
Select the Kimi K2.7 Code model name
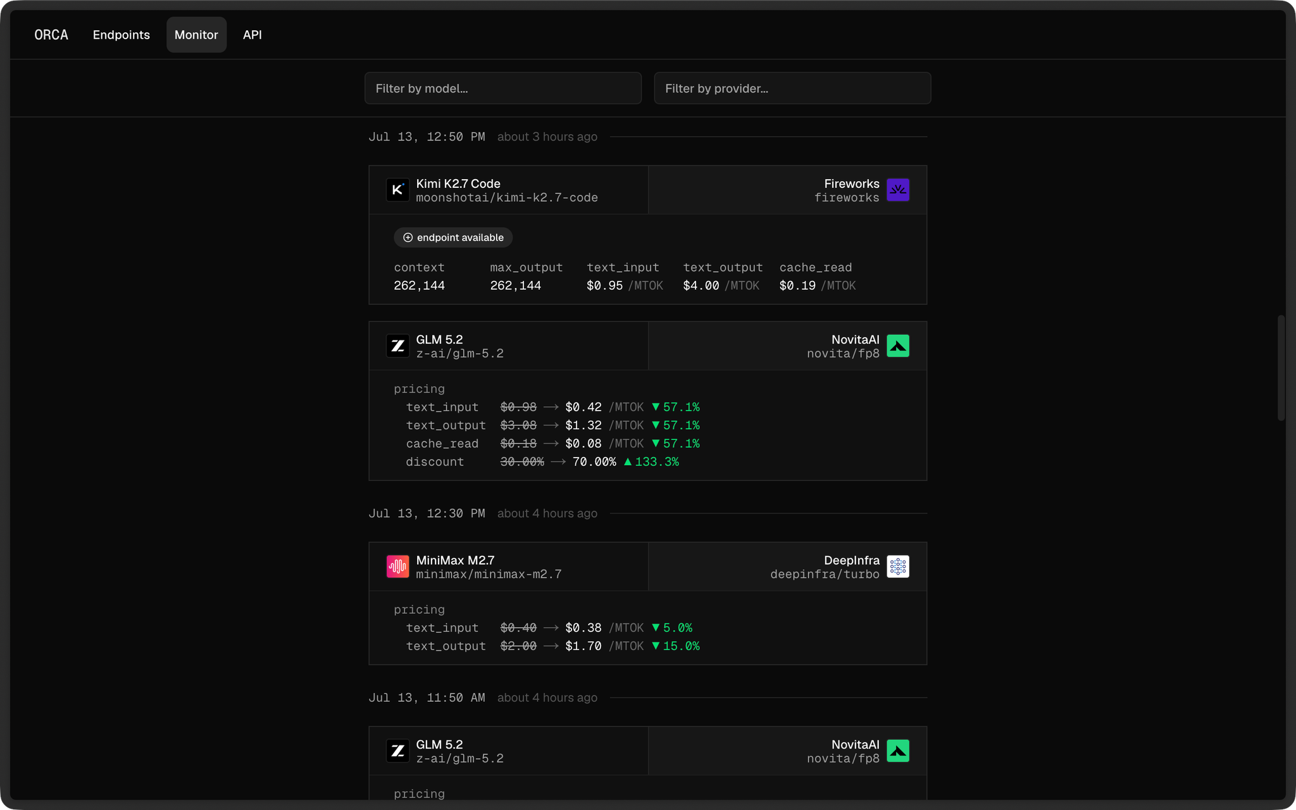tap(458, 184)
